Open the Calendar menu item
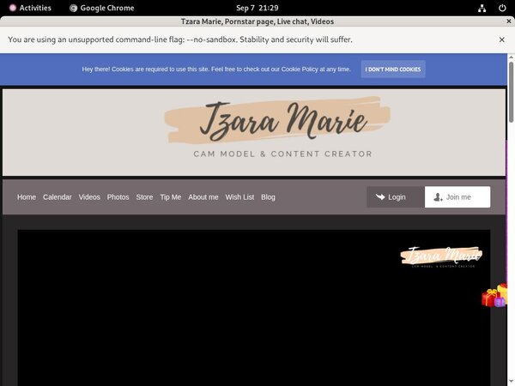 (x=58, y=197)
